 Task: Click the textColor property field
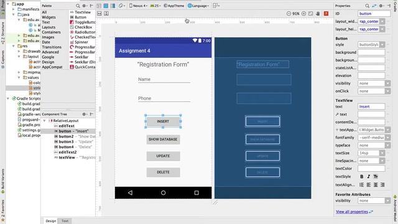coord(371,169)
